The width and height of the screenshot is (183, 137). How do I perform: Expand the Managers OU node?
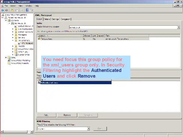point(13,35)
